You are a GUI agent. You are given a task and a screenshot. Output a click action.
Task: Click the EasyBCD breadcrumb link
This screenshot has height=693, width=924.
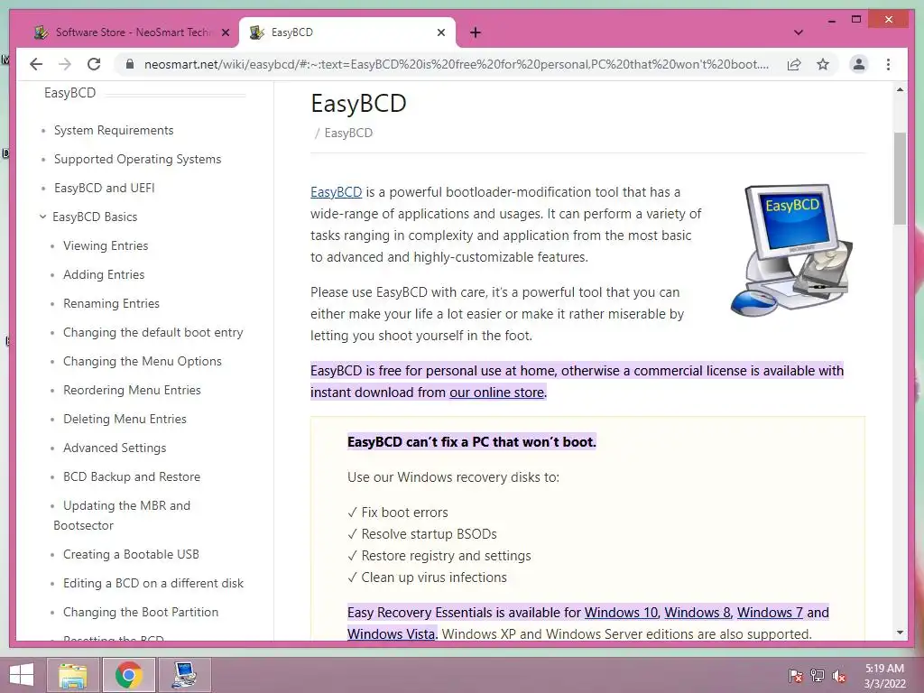pos(348,134)
